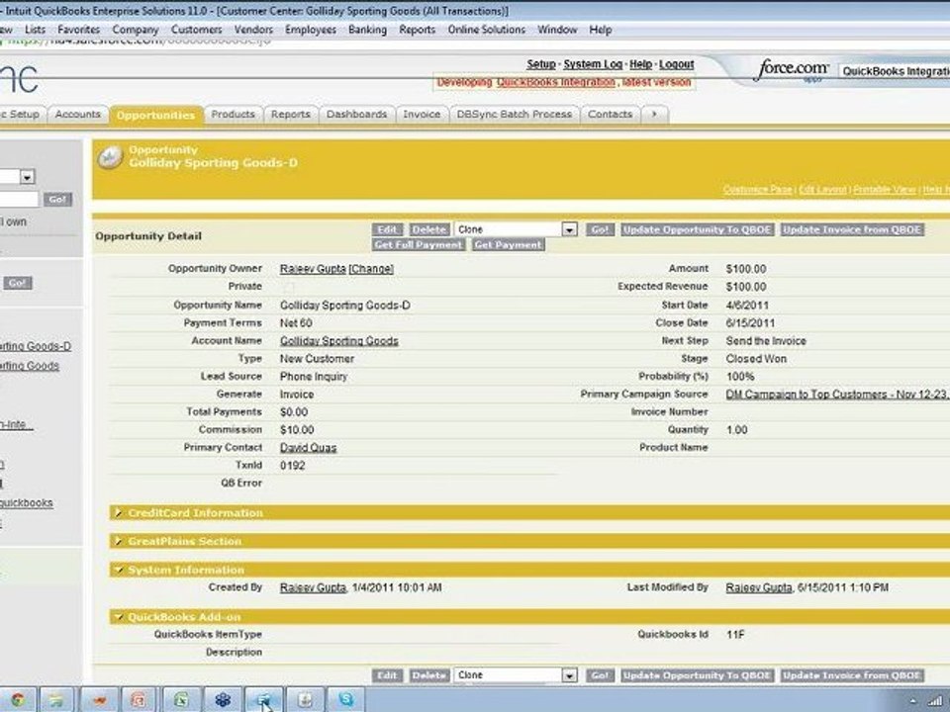Viewport: 950px width, 712px height.
Task: Click the Opportunity icon beside Golliday Sporting Goods-D
Action: pyautogui.click(x=110, y=157)
